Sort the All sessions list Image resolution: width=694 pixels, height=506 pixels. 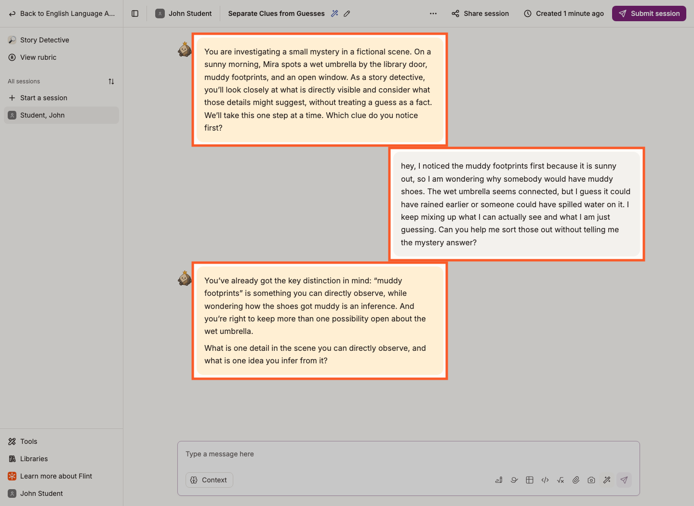pos(111,81)
